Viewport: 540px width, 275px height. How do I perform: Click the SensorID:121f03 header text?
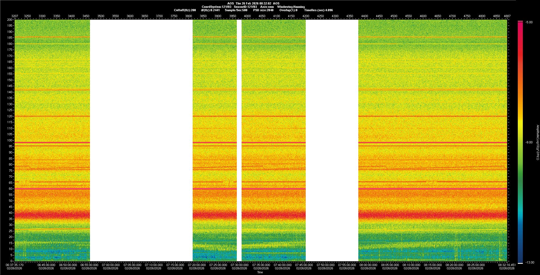tap(245, 7)
